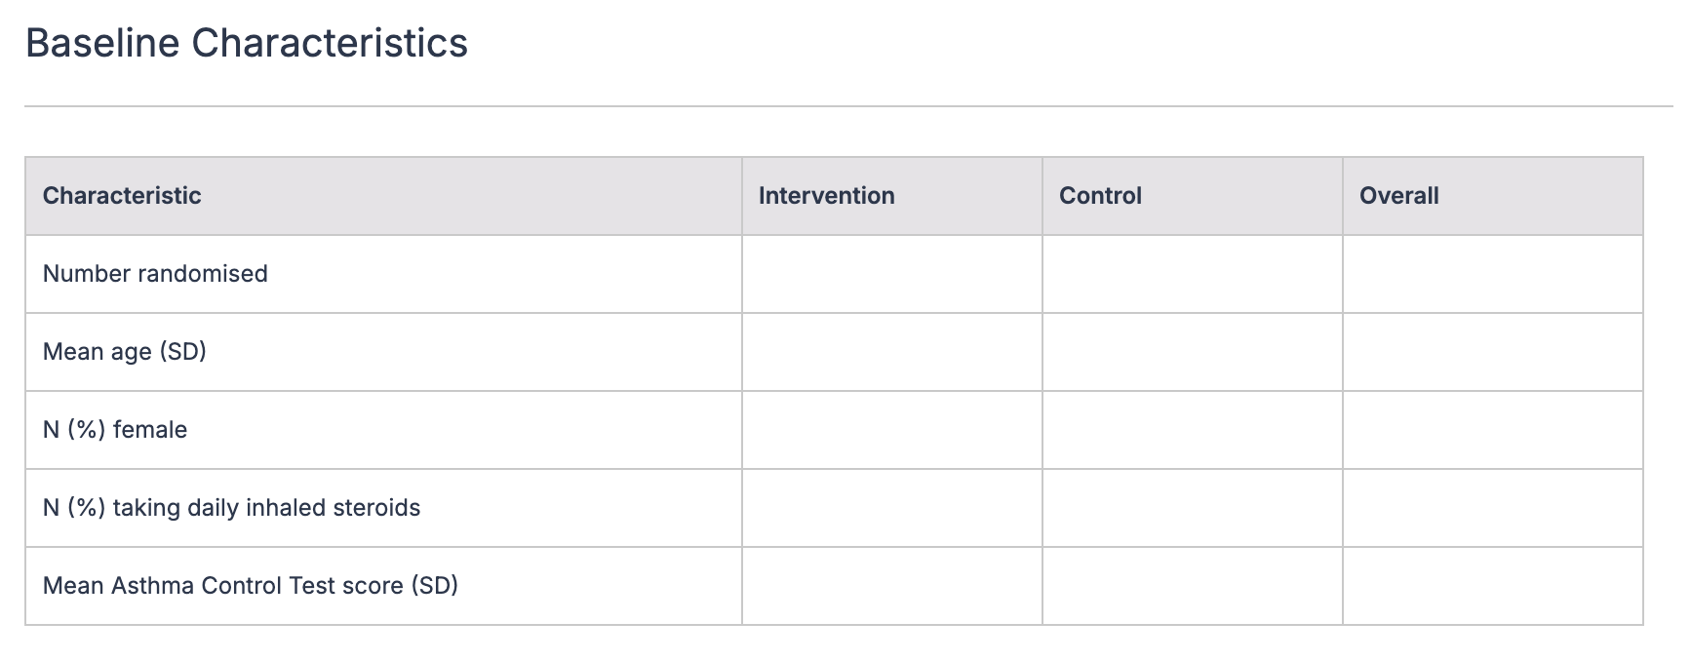Click Control cell for N (%) female

click(1192, 430)
